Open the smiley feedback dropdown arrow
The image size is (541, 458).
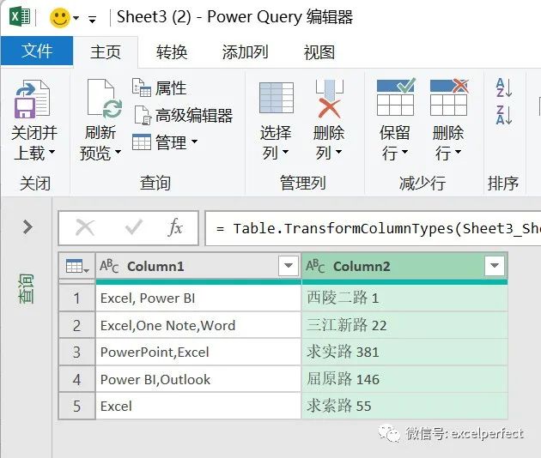pos(76,18)
